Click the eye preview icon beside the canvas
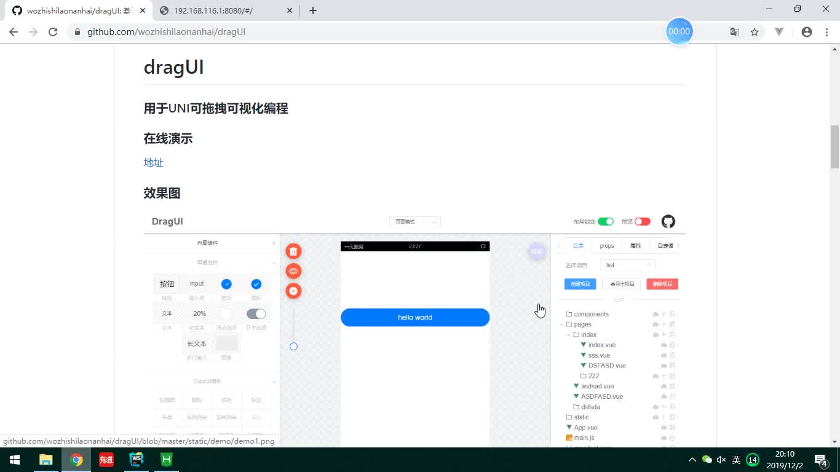This screenshot has height=472, width=840. pos(293,271)
